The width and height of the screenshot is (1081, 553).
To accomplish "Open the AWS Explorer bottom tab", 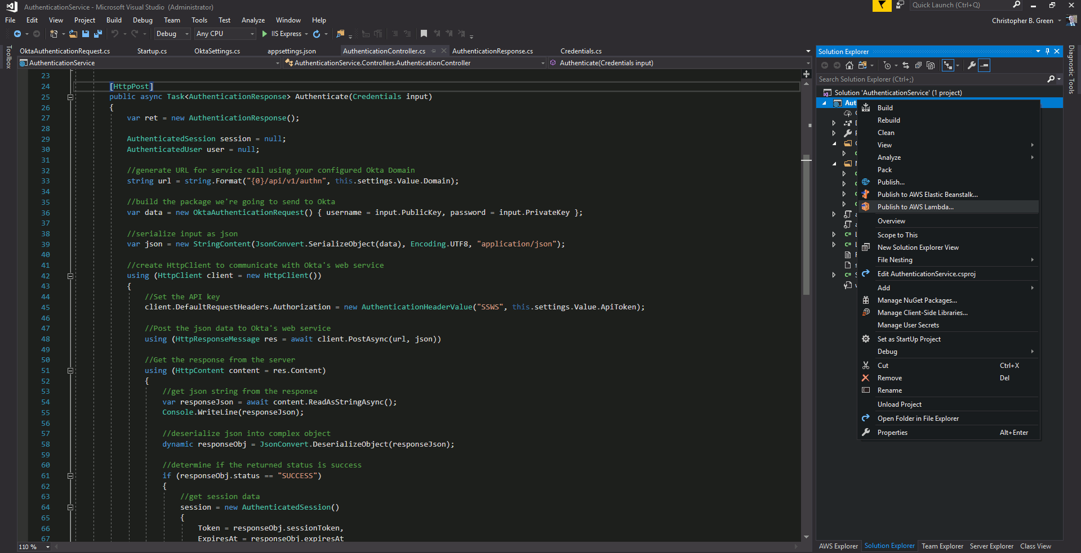I will 838,546.
